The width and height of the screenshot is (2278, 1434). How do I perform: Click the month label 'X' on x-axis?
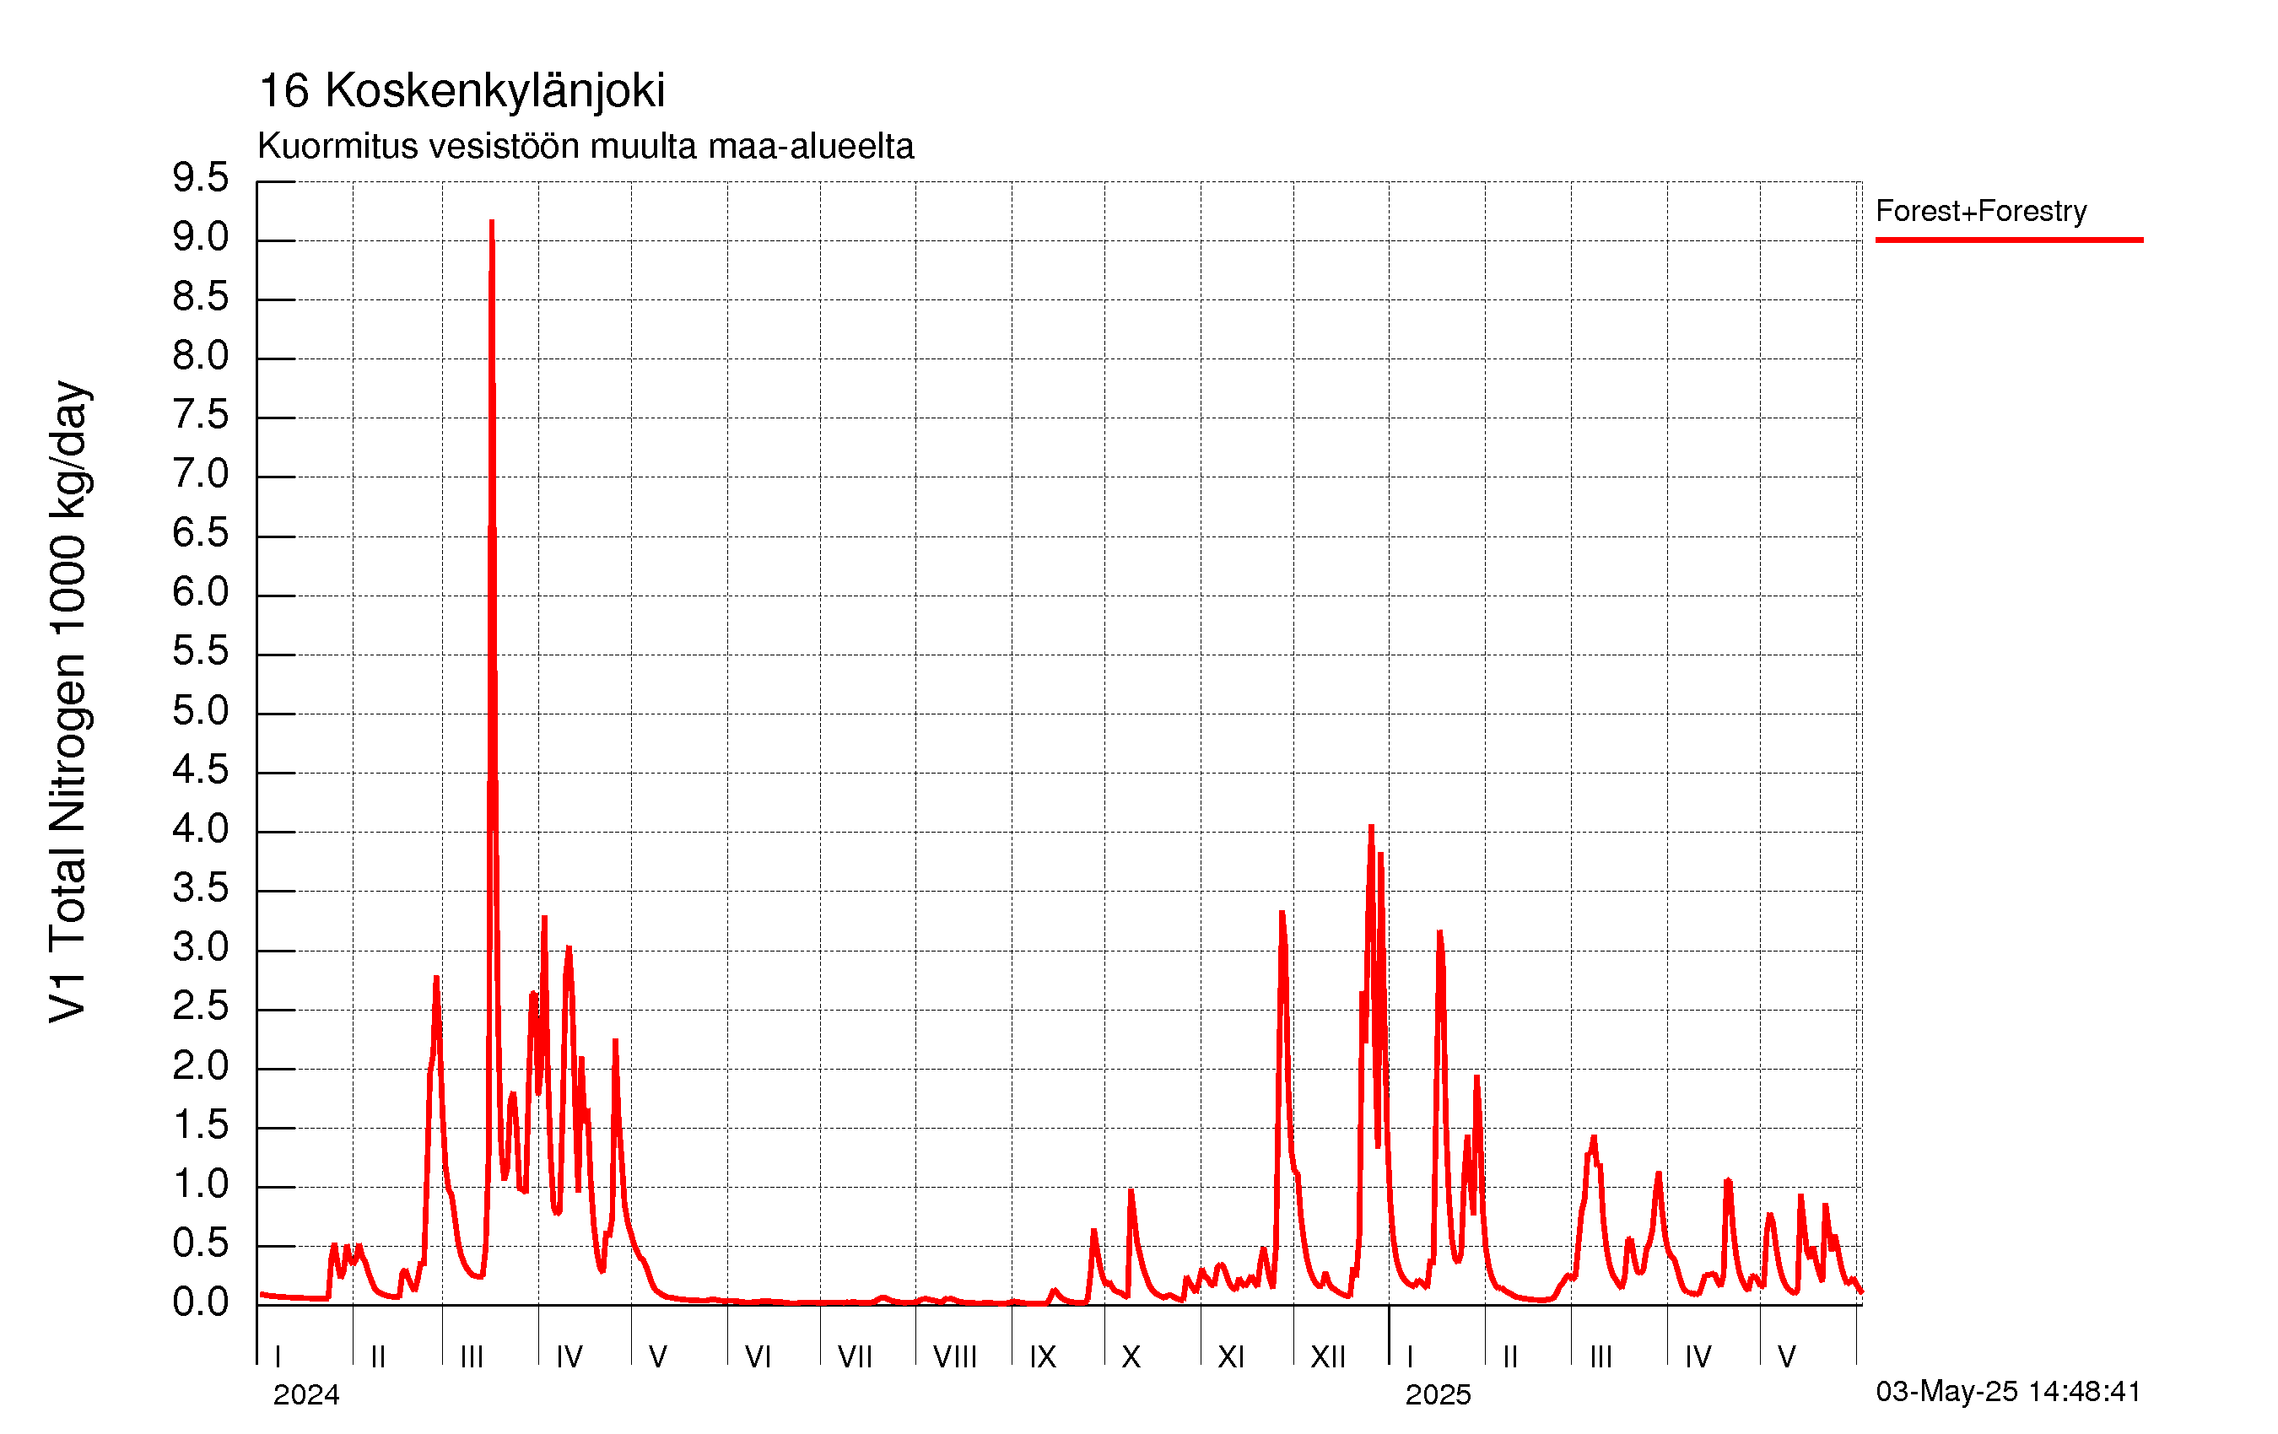click(x=1131, y=1357)
